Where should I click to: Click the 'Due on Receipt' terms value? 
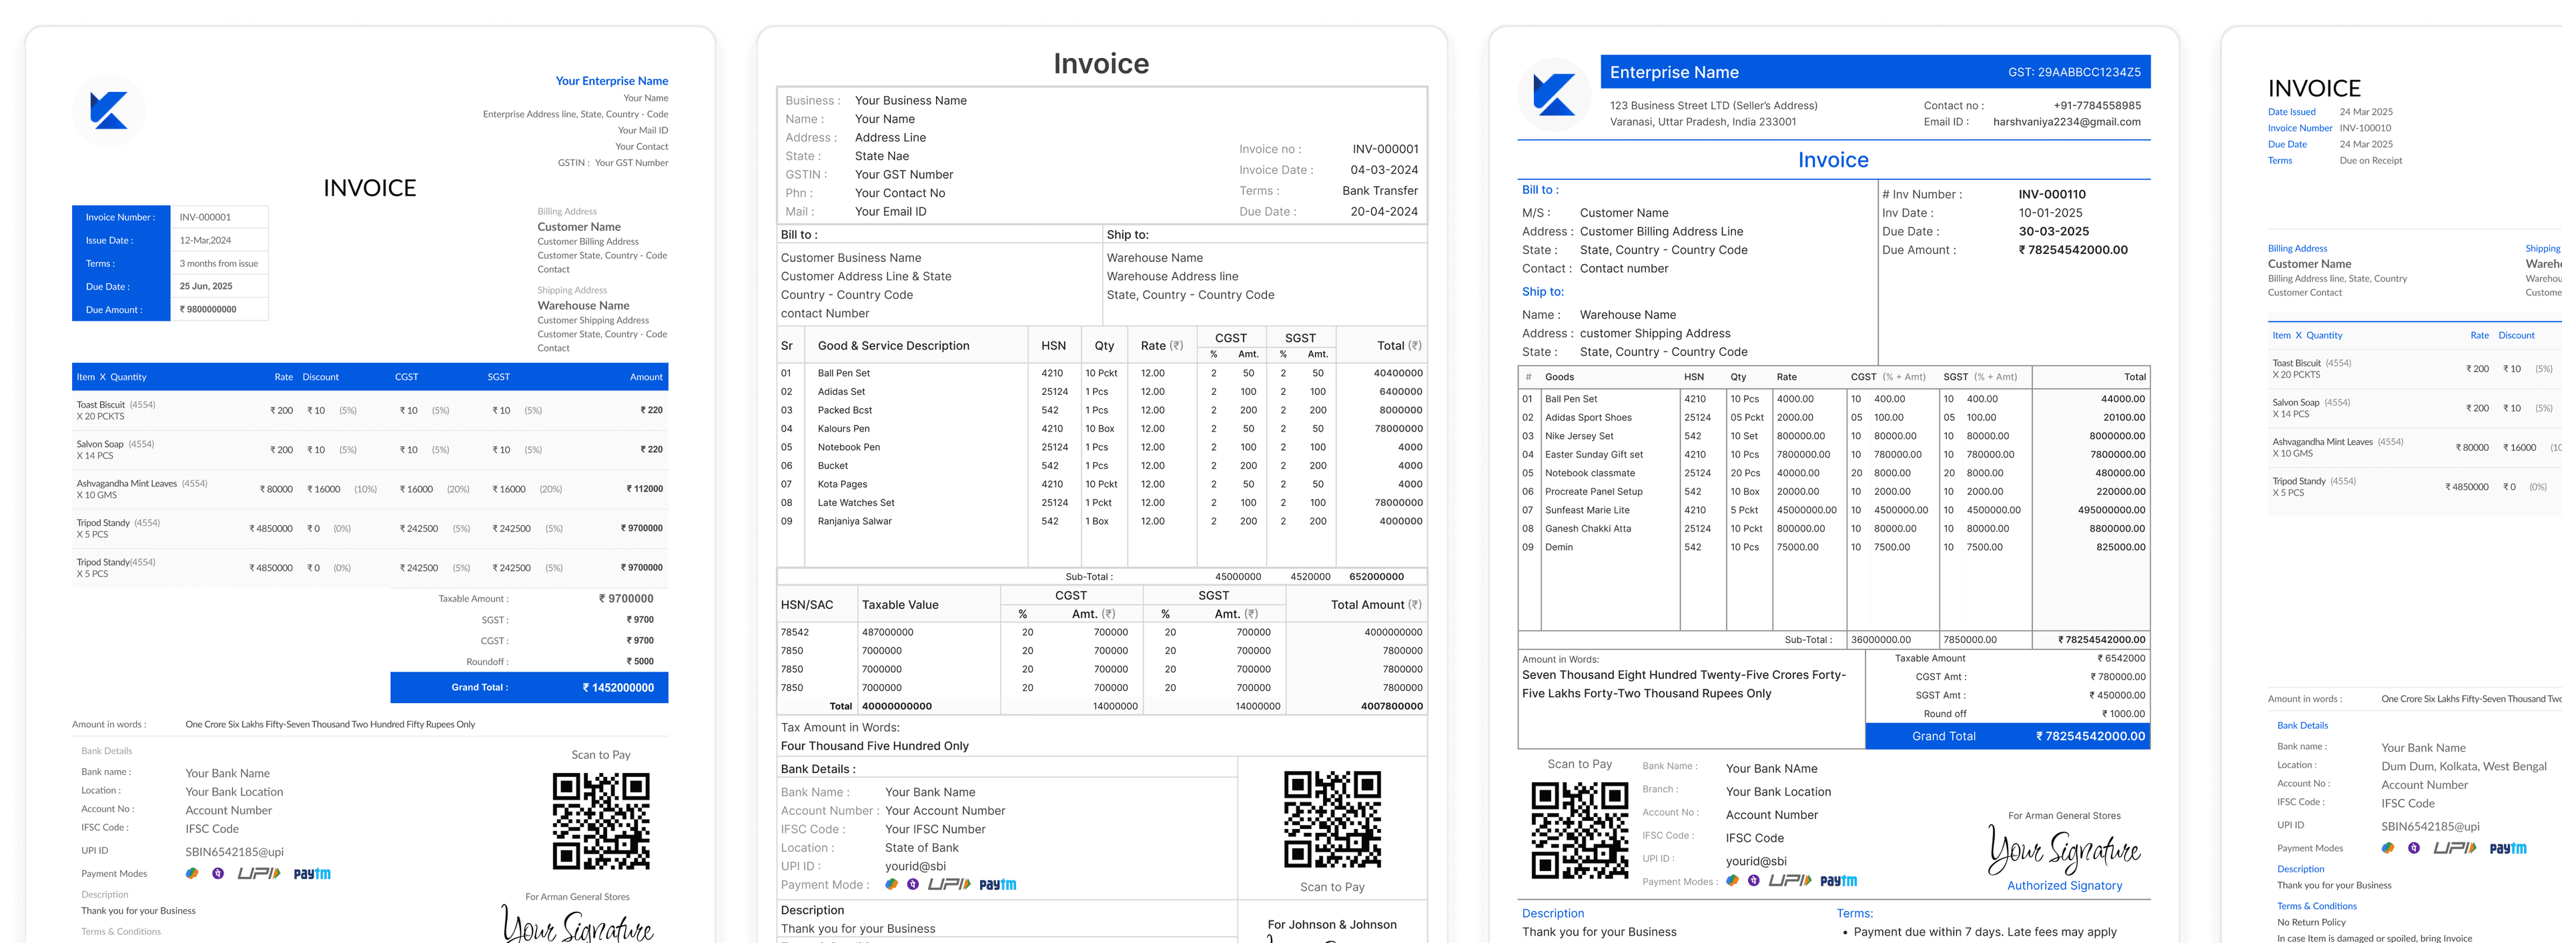pos(2370,160)
